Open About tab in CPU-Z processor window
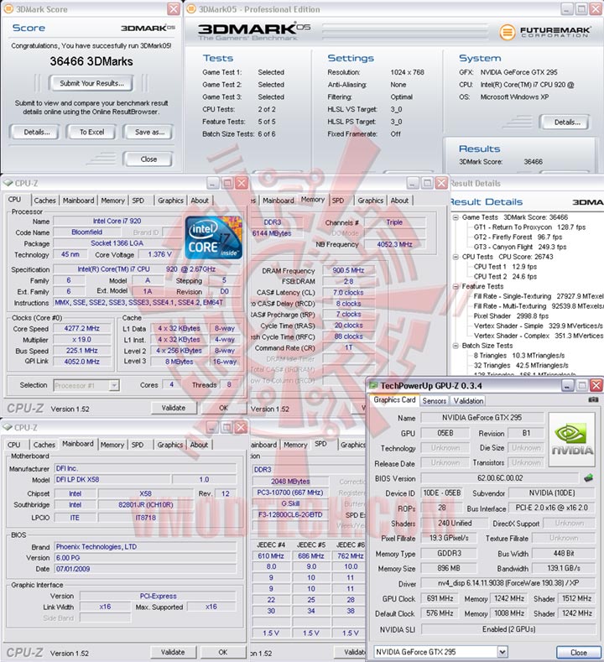Screen dimensions: 604x662 [200, 201]
